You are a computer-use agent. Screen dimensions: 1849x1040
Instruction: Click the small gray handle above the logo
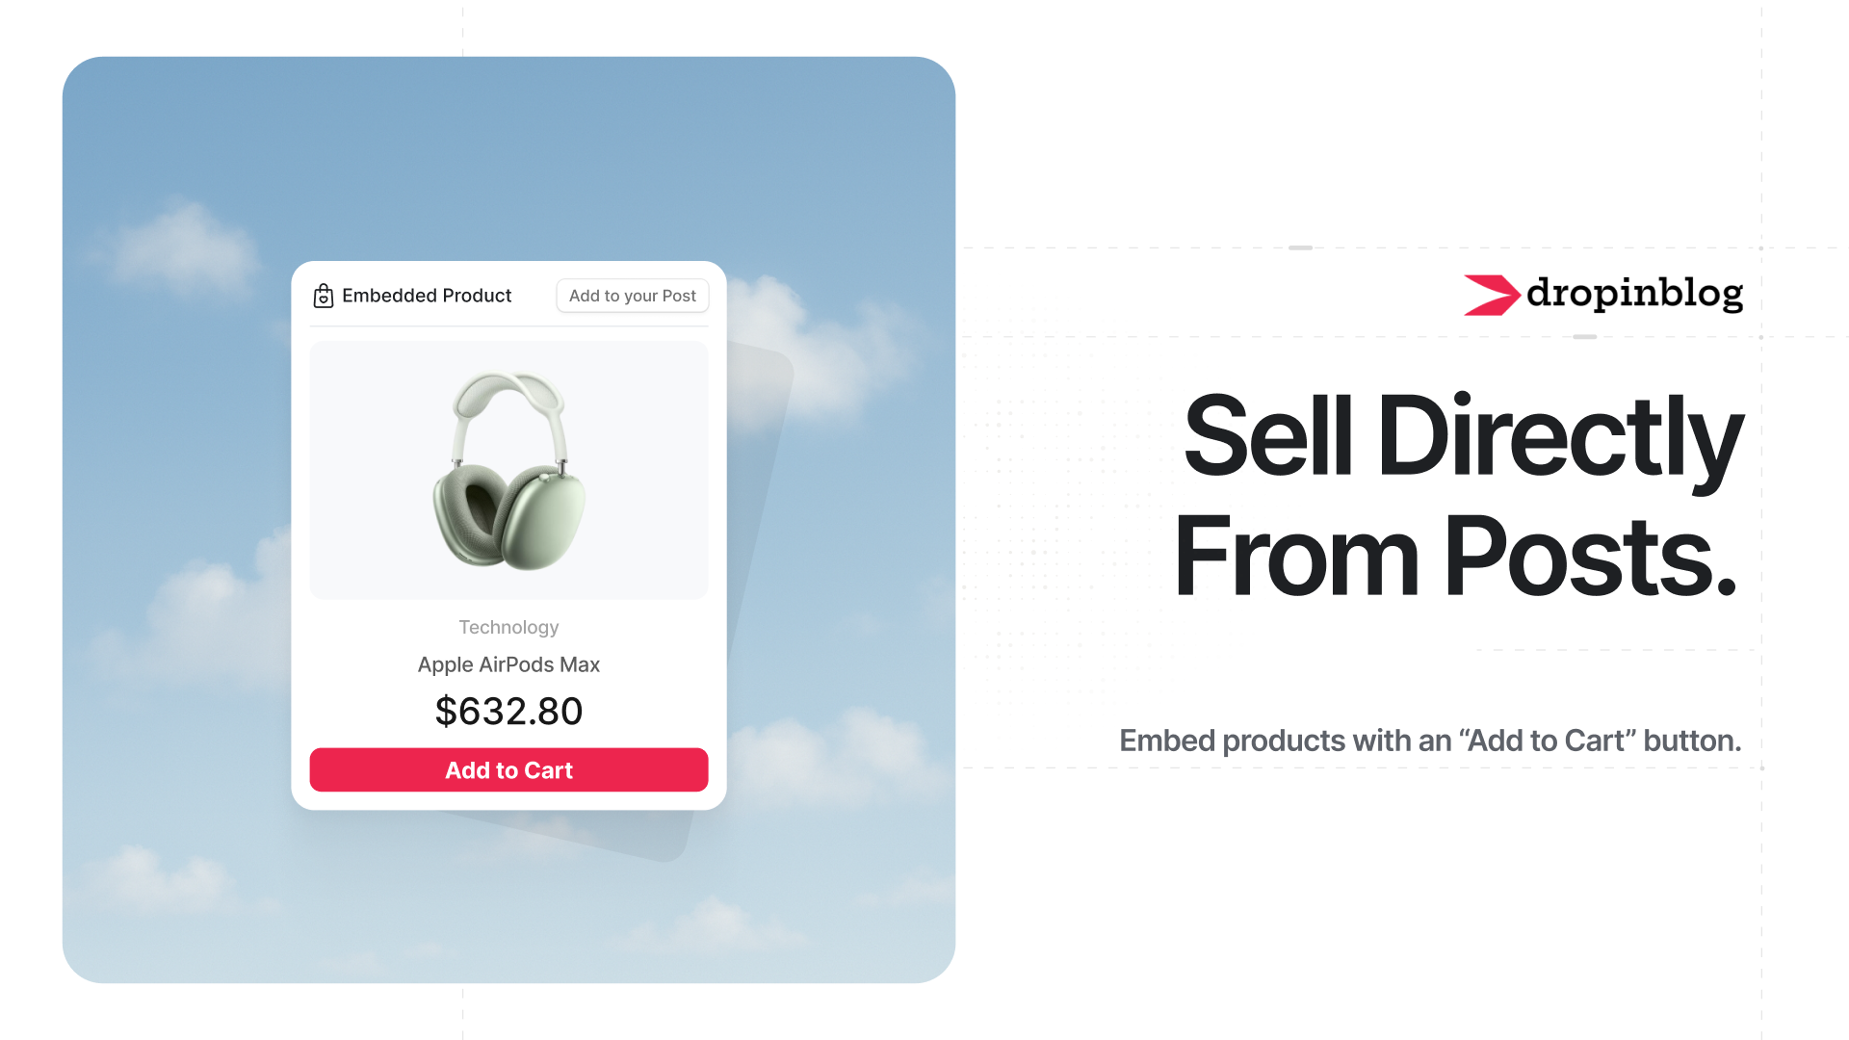[x=1300, y=248]
